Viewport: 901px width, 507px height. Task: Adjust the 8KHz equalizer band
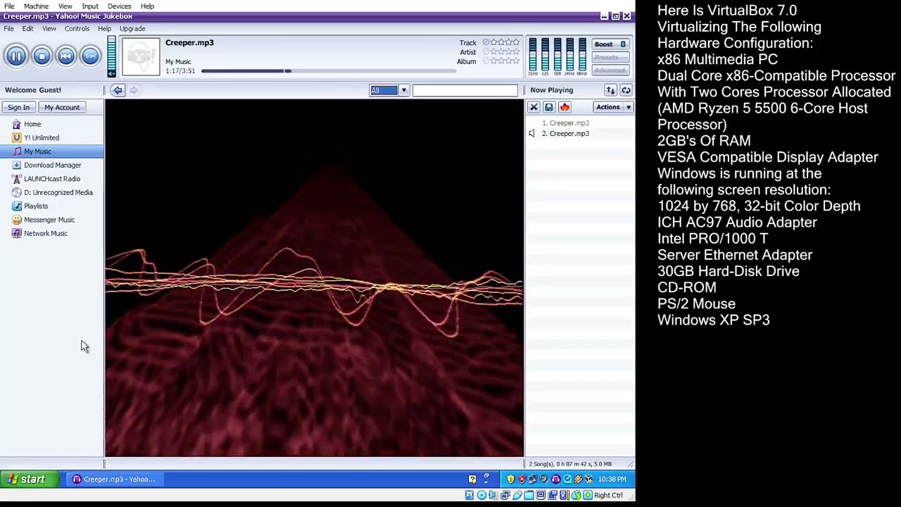[x=582, y=55]
